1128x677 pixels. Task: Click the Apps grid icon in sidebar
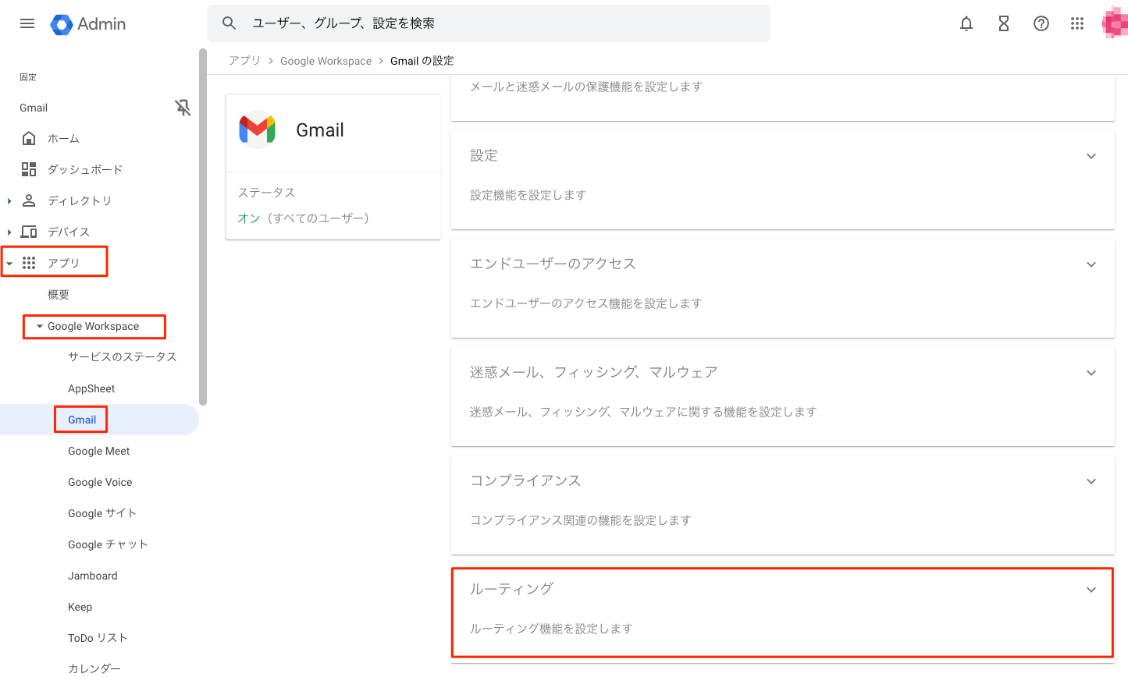(29, 263)
